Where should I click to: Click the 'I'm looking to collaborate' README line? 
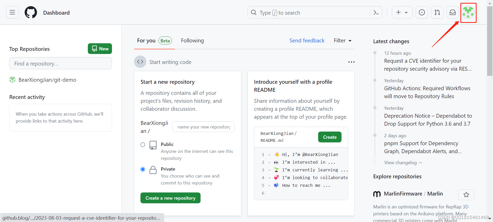click(x=315, y=178)
